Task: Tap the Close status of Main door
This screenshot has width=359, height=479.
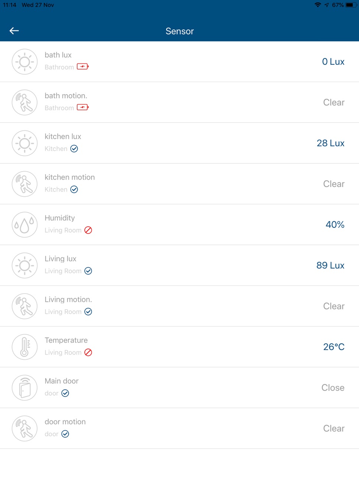Action: (x=333, y=388)
